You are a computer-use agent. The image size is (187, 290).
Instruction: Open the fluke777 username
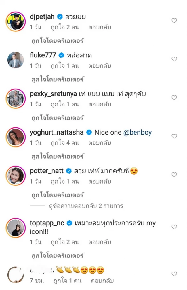[43, 55]
